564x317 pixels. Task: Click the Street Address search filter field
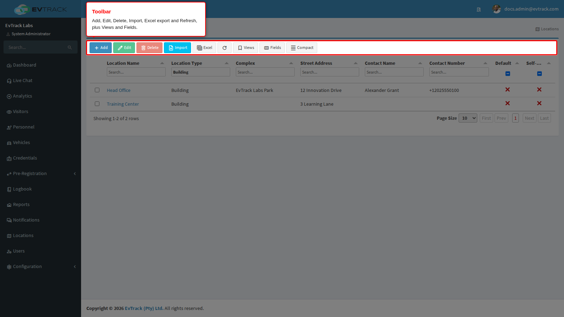330,72
